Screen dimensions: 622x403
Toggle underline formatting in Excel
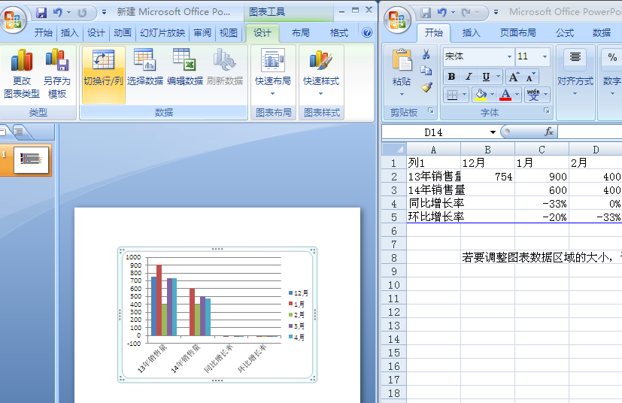tap(486, 77)
